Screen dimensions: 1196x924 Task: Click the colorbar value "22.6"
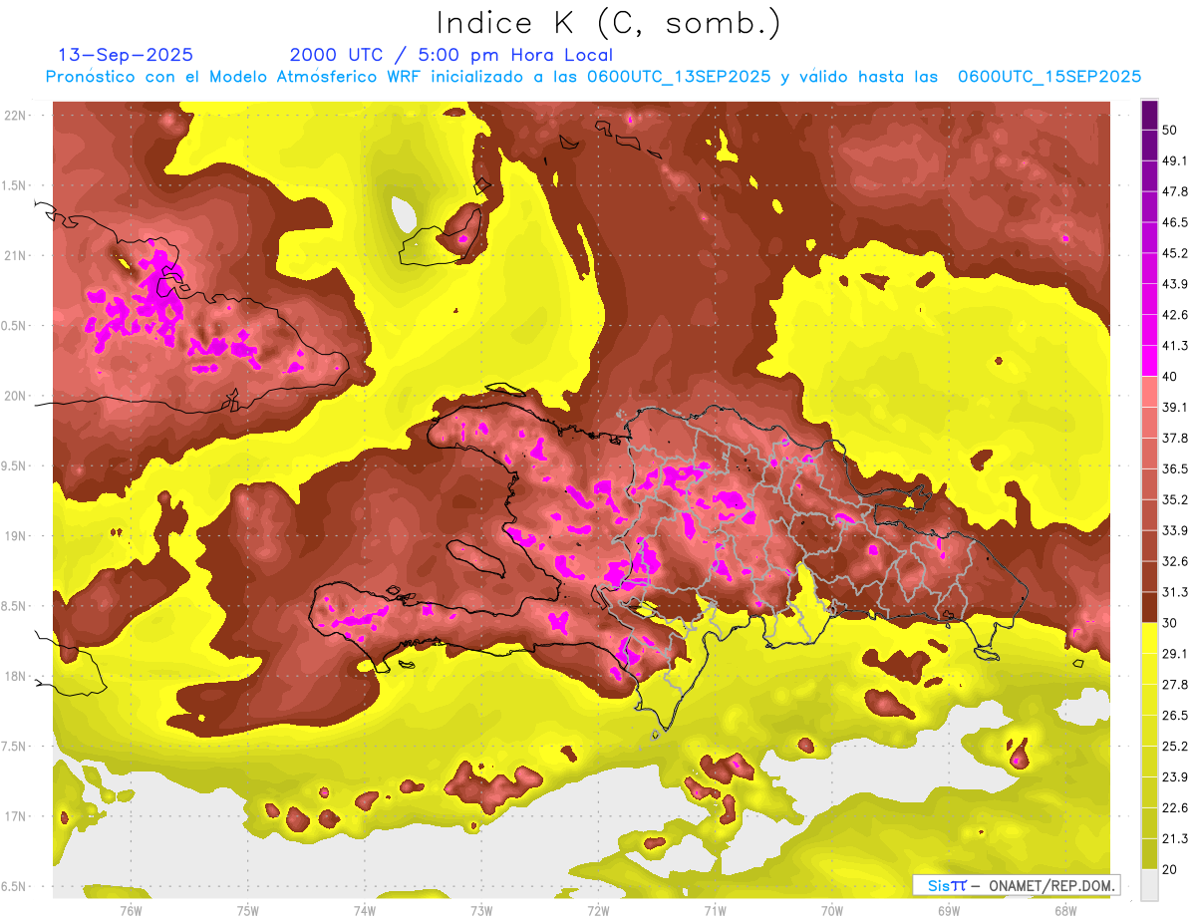(1174, 808)
